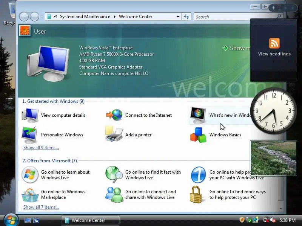The width and height of the screenshot is (302, 226).
Task: Click the Computer Name: computerHELLO text
Action: [x=114, y=73]
